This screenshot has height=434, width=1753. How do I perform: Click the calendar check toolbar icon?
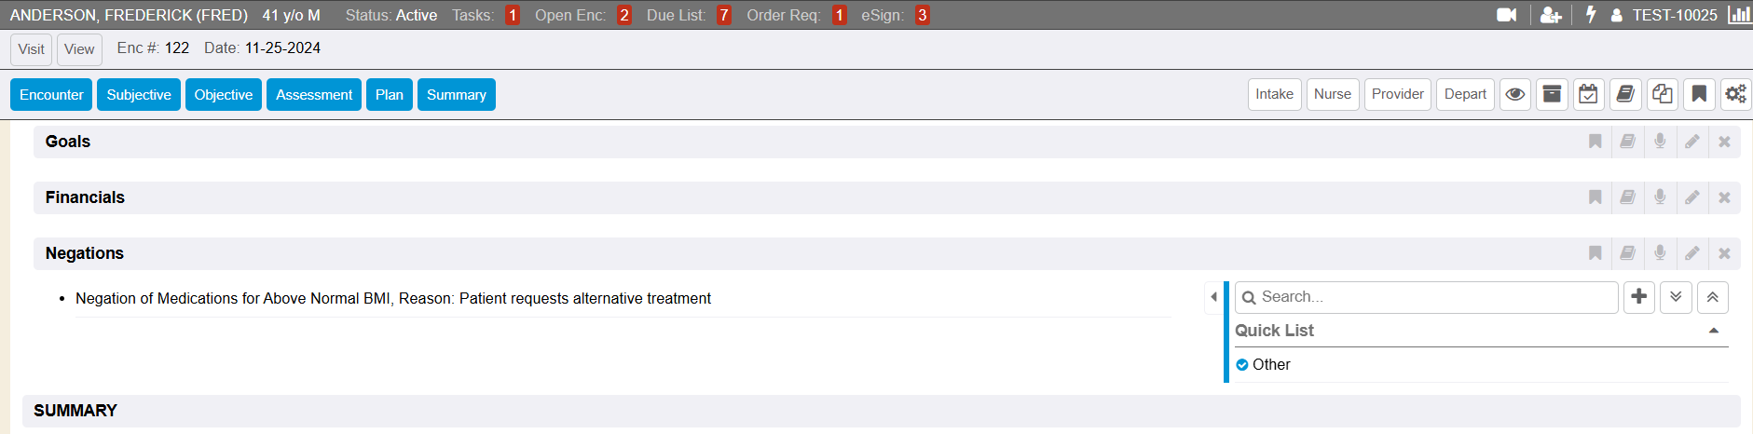[1589, 94]
